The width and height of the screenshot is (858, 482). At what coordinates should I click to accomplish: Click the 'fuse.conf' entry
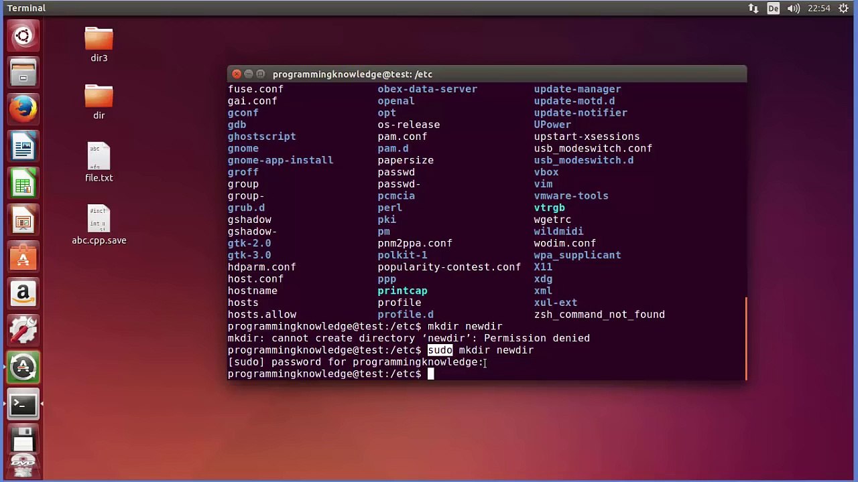click(x=255, y=89)
